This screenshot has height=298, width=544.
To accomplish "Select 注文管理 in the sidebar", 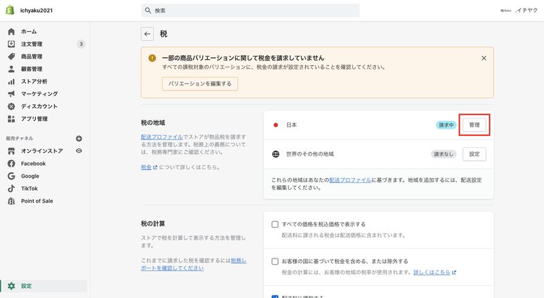I will (x=31, y=44).
